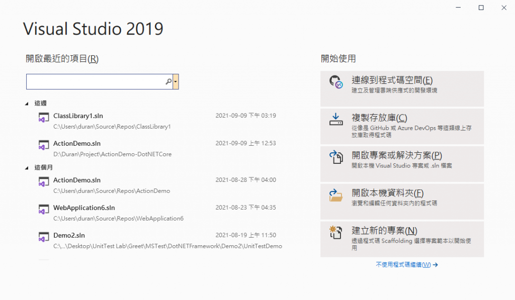Click timestamp 2021-08-19 上午 11:50

(245, 235)
